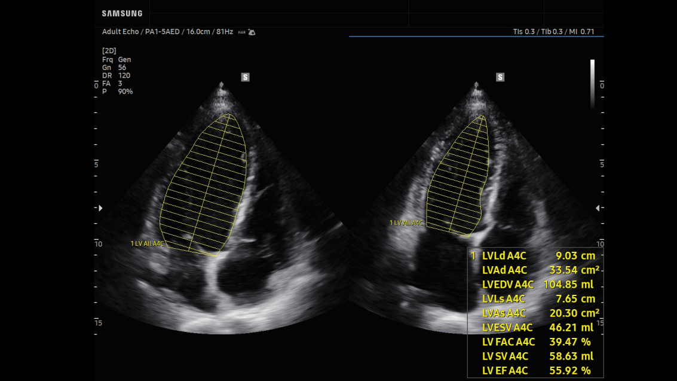The width and height of the screenshot is (677, 381).
Task: Select the LVESV A4C measurement value
Action: [x=571, y=328]
